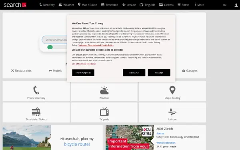Click the Timetable train icon in navbar
Screen dimensions: 240x150
click(x=102, y=4)
